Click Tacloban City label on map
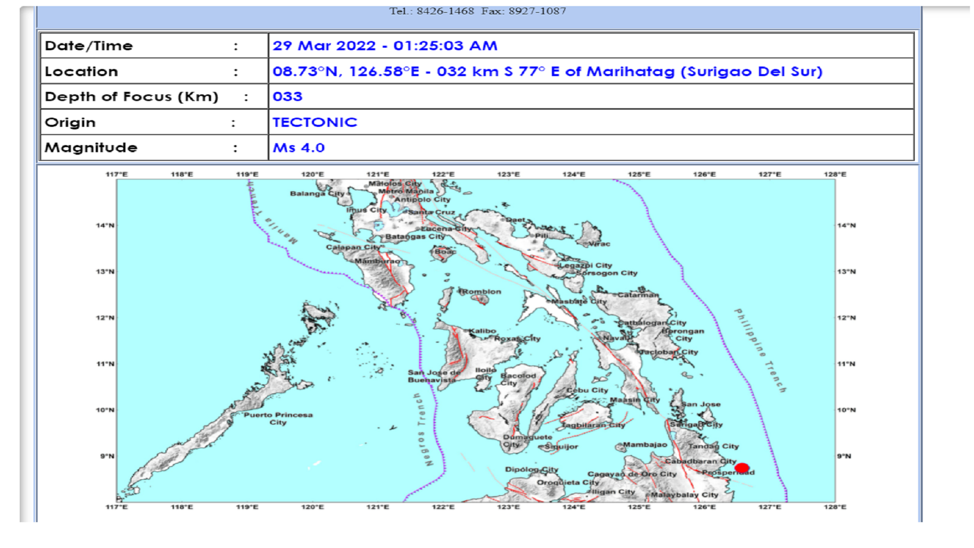The height and width of the screenshot is (548, 974). [669, 352]
